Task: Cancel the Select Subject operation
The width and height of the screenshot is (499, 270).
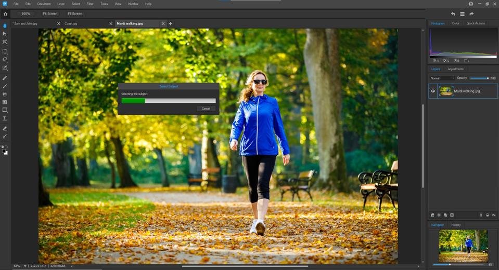Action: pyautogui.click(x=206, y=109)
